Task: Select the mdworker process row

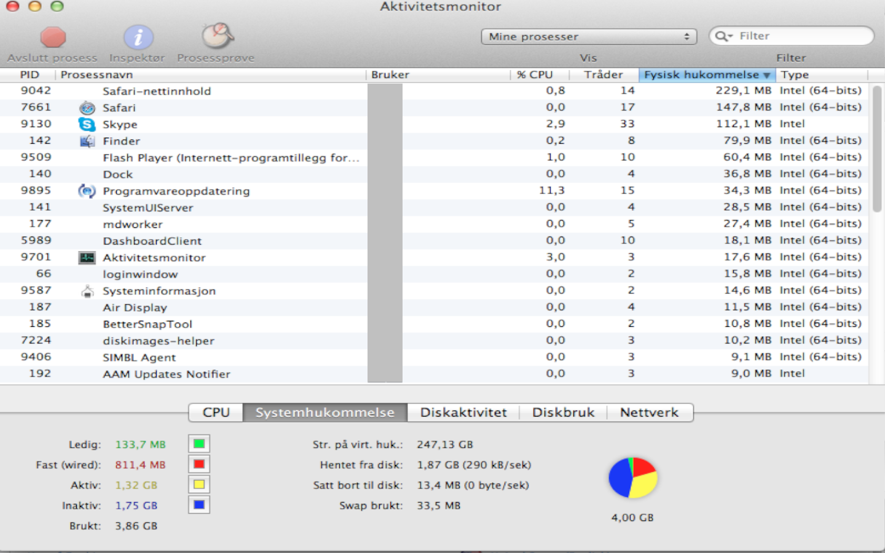Action: tap(434, 224)
